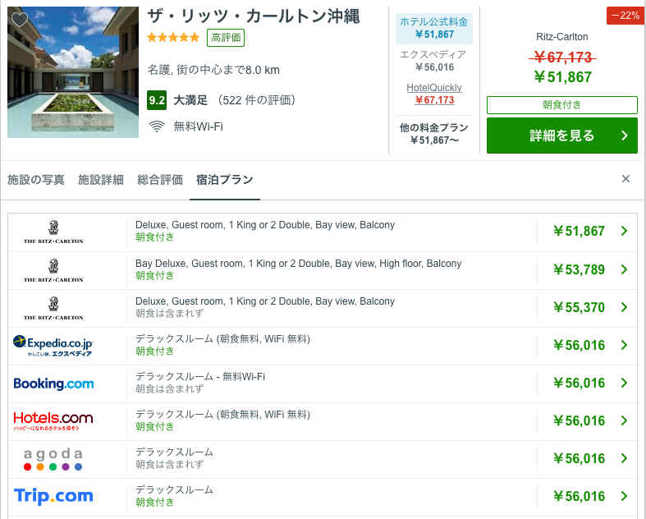Click the 朝食付き badge under main price

click(x=562, y=105)
